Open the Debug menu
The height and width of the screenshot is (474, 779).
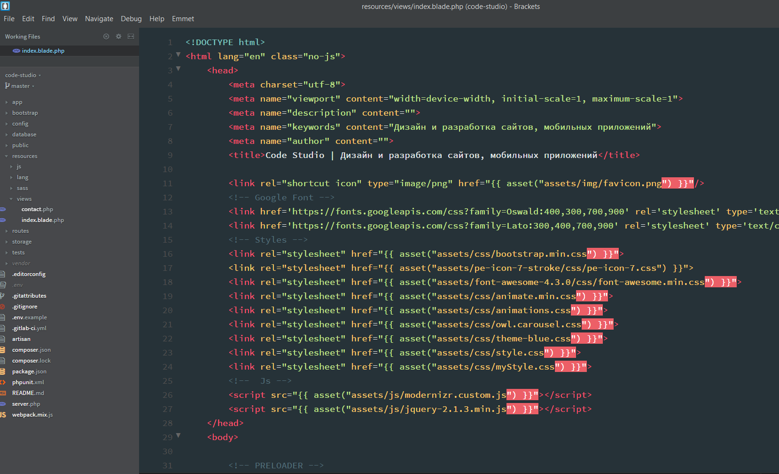[x=131, y=19]
